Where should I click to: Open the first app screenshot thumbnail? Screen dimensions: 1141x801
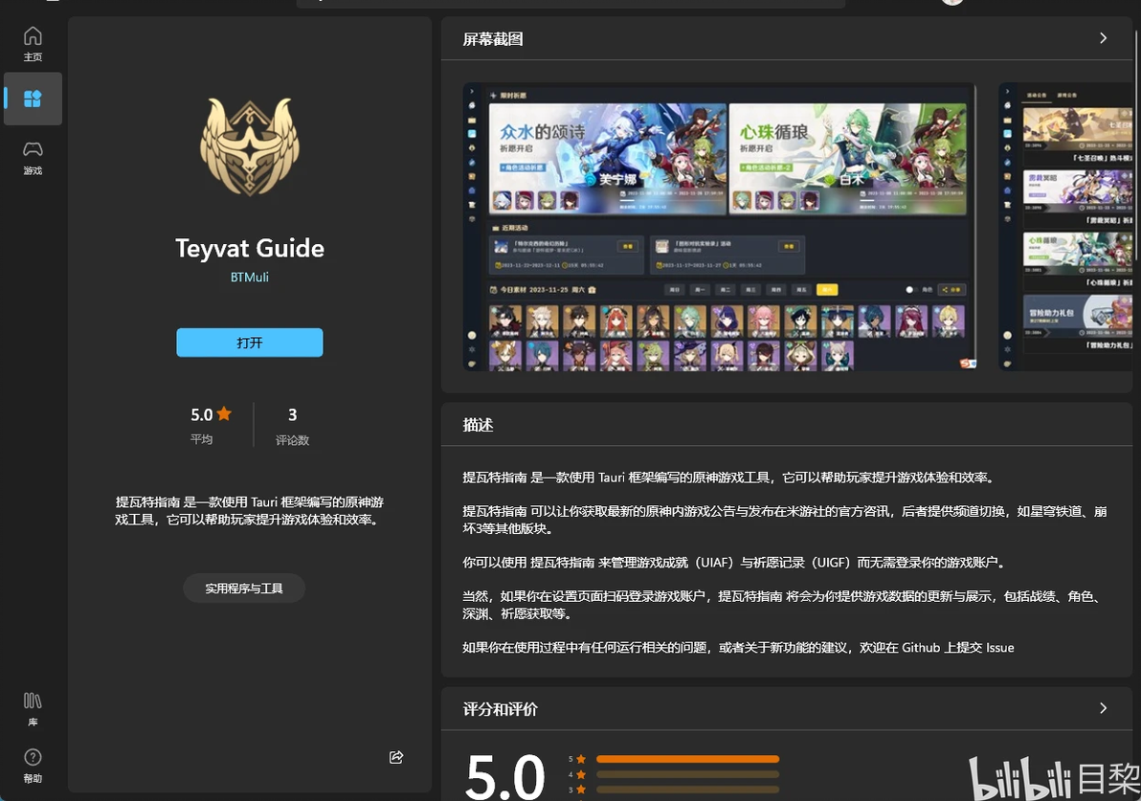[720, 227]
